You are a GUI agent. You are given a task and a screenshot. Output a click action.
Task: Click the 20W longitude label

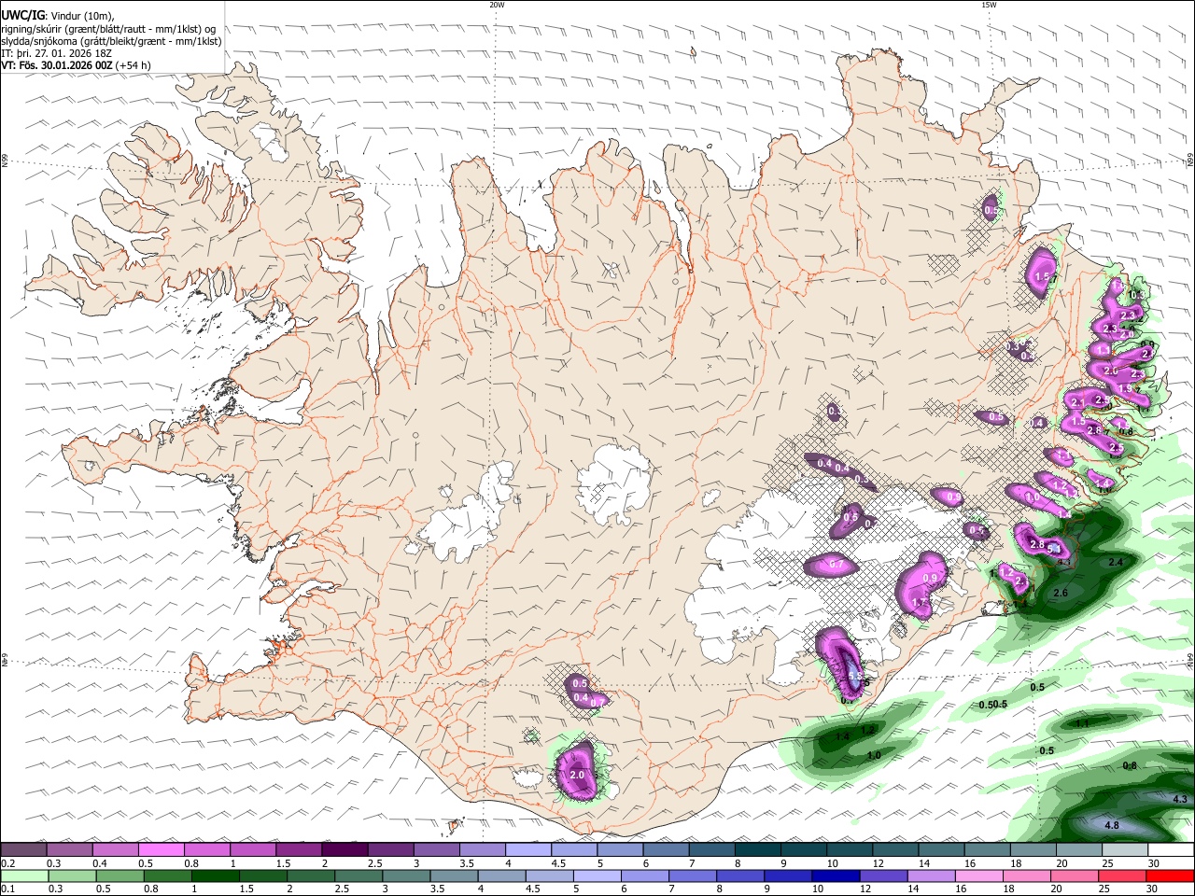tap(497, 5)
